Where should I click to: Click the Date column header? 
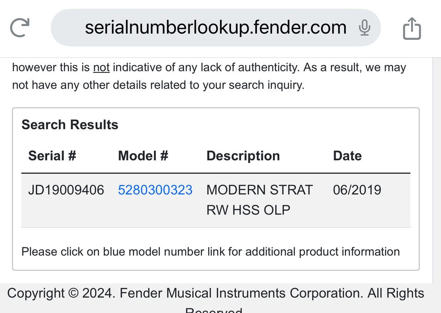click(347, 156)
